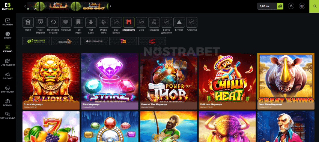Open the green search icon
The height and width of the screenshot is (142, 319).
click(314, 6)
